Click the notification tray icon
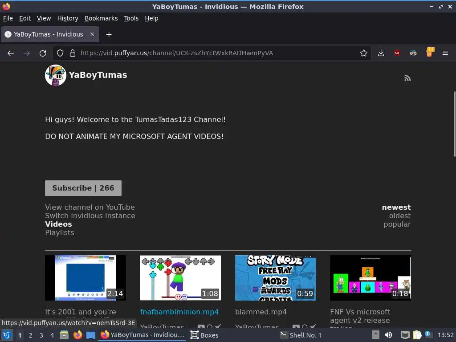The width and height of the screenshot is (456, 342). (x=428, y=334)
